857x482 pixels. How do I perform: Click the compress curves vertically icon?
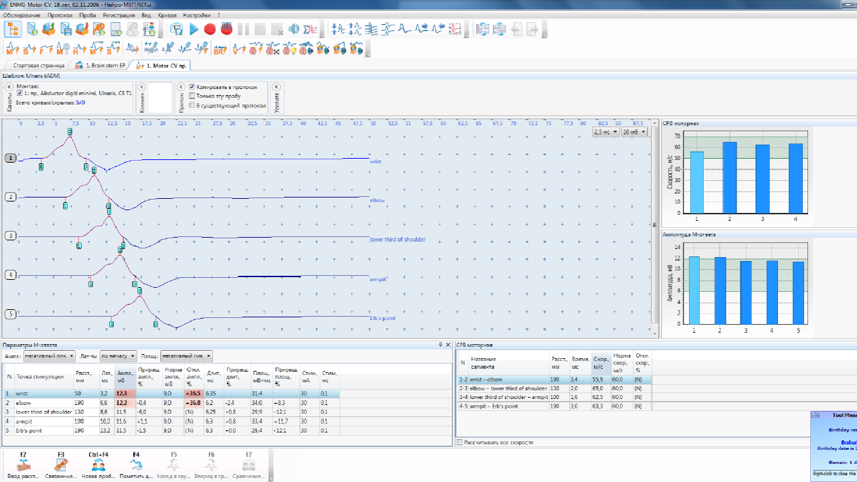tap(338, 29)
